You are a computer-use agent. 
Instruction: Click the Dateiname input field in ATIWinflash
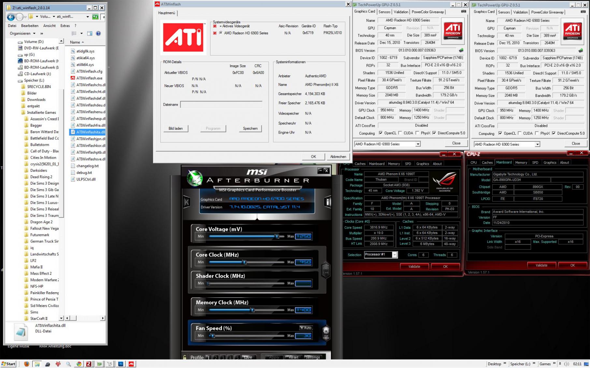(221, 105)
